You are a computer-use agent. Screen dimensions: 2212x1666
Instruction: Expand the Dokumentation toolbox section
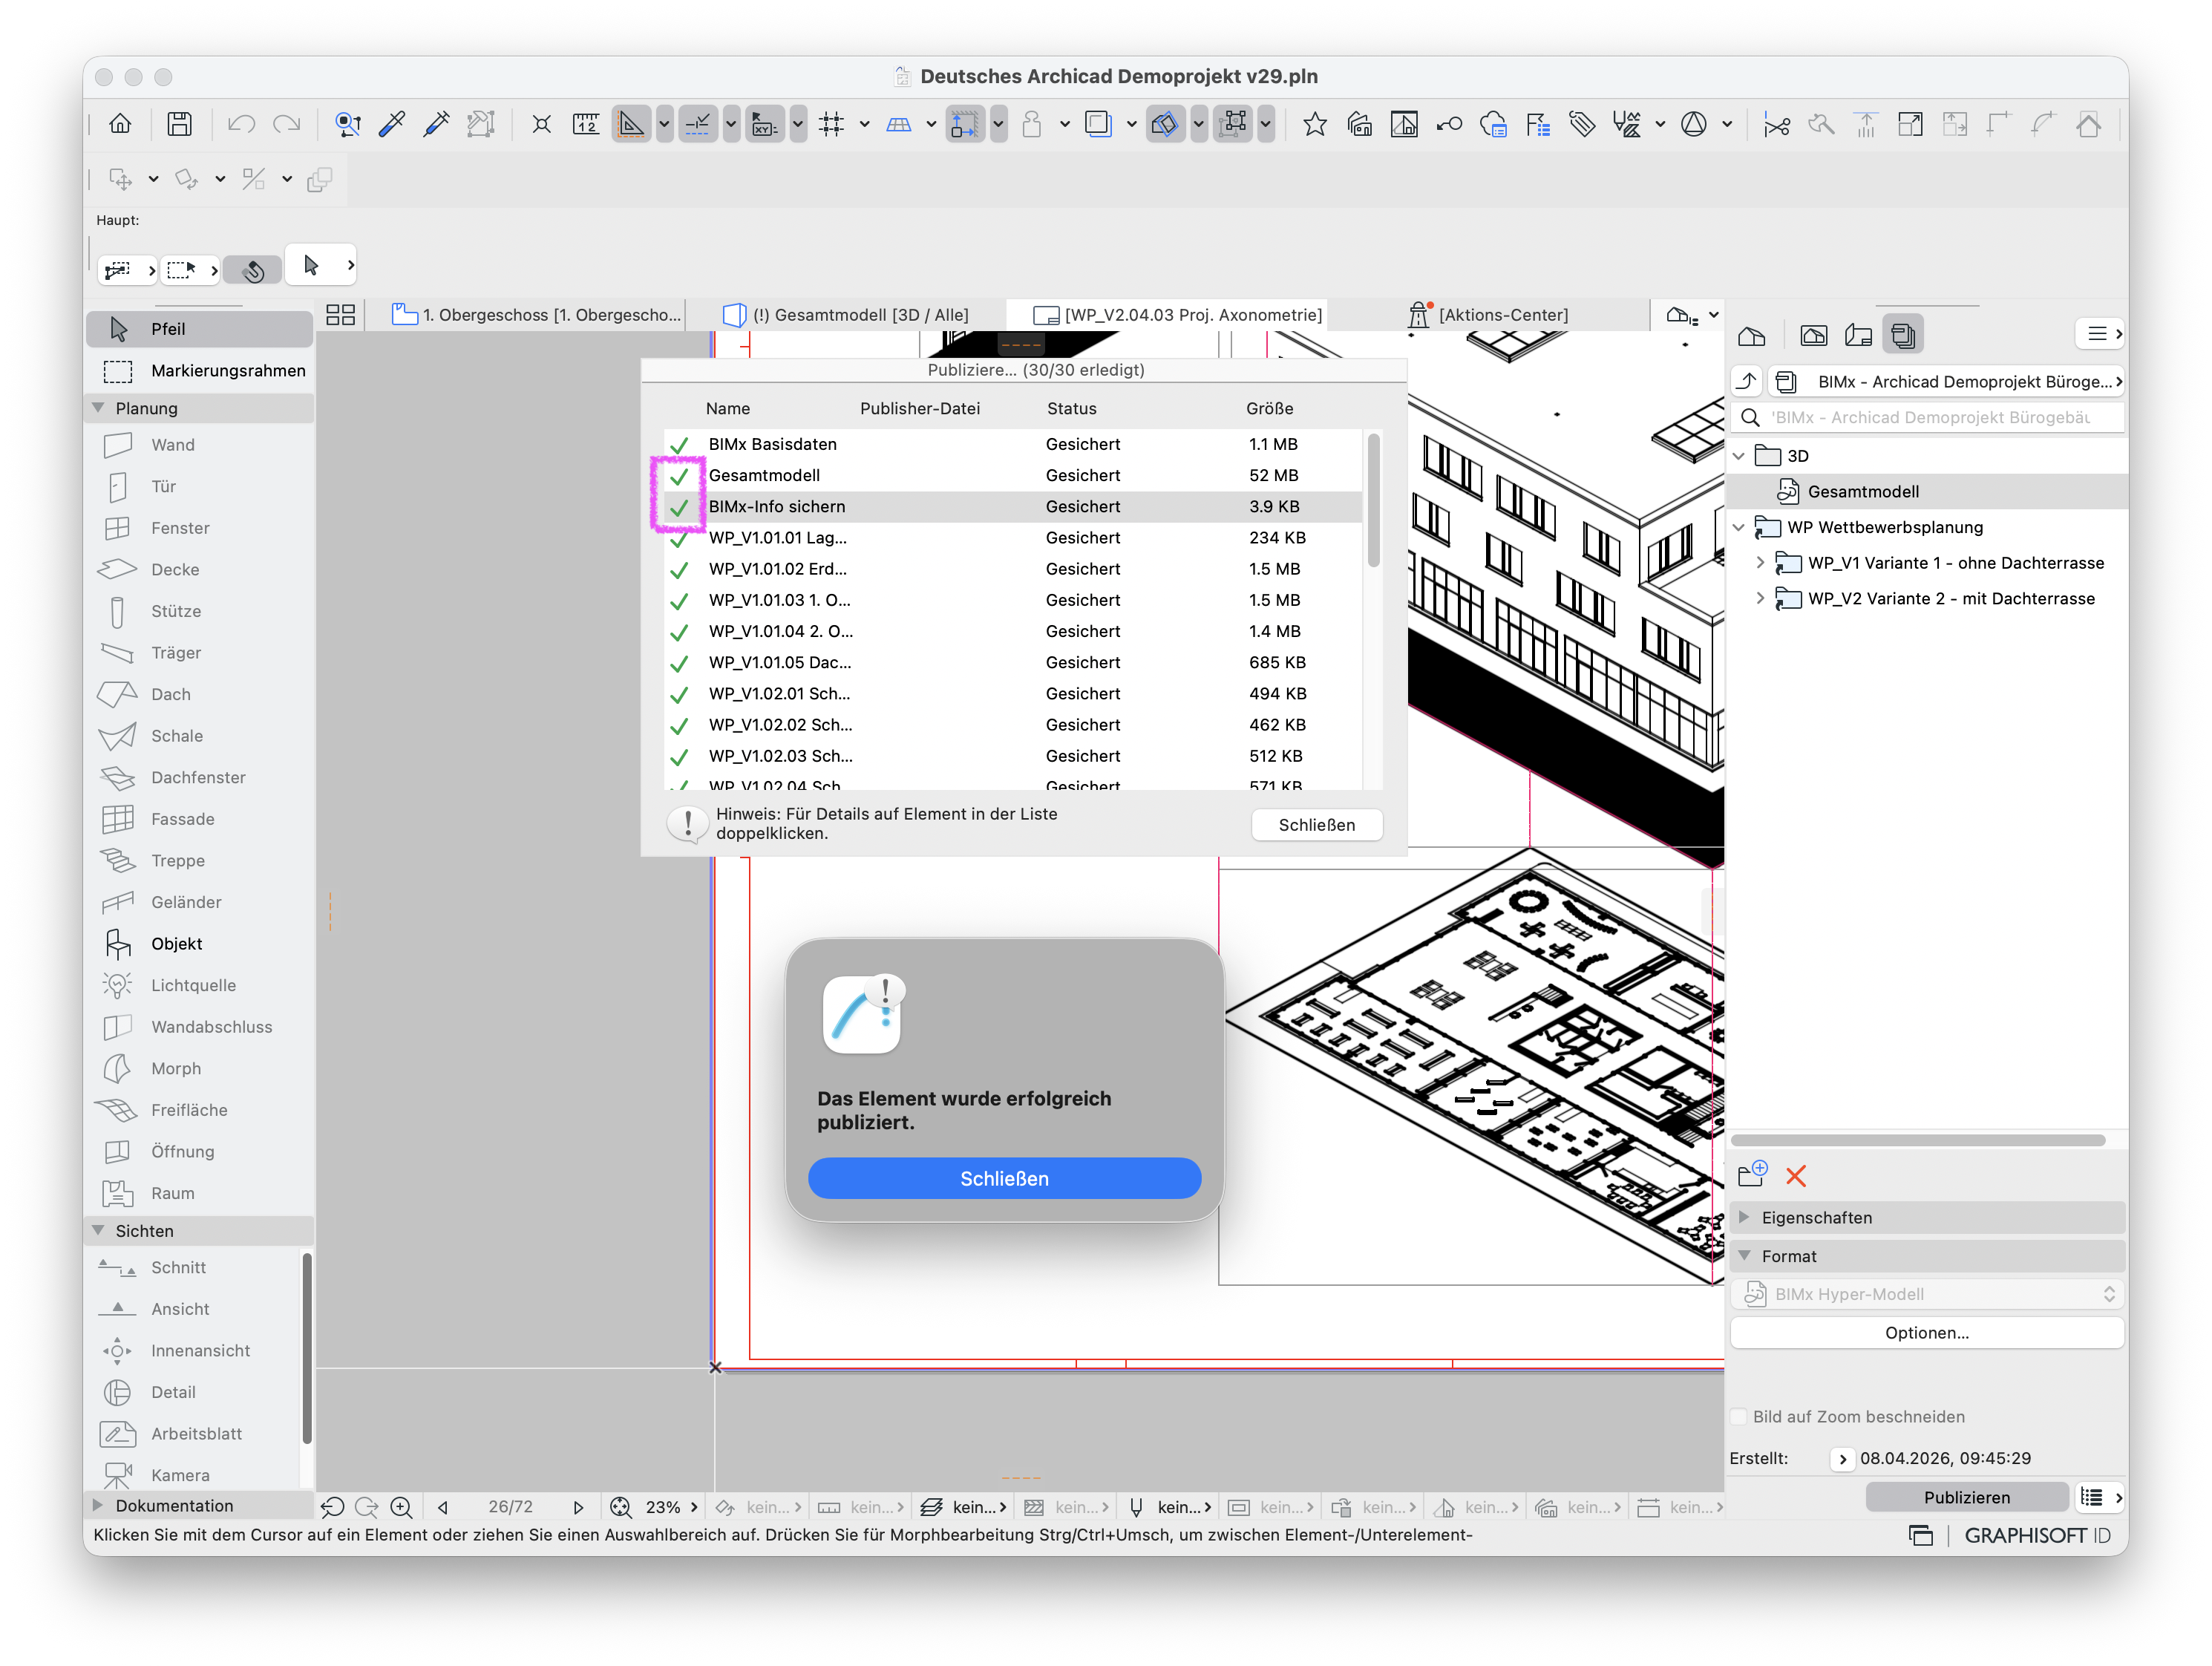click(99, 1505)
